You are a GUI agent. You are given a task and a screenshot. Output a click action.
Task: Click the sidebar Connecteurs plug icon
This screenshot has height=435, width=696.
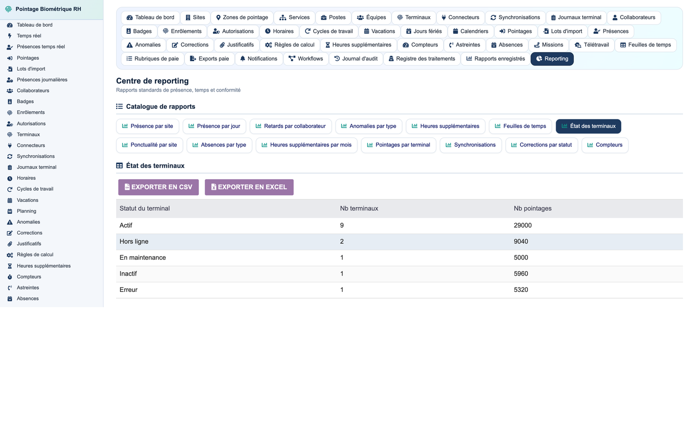coord(10,145)
